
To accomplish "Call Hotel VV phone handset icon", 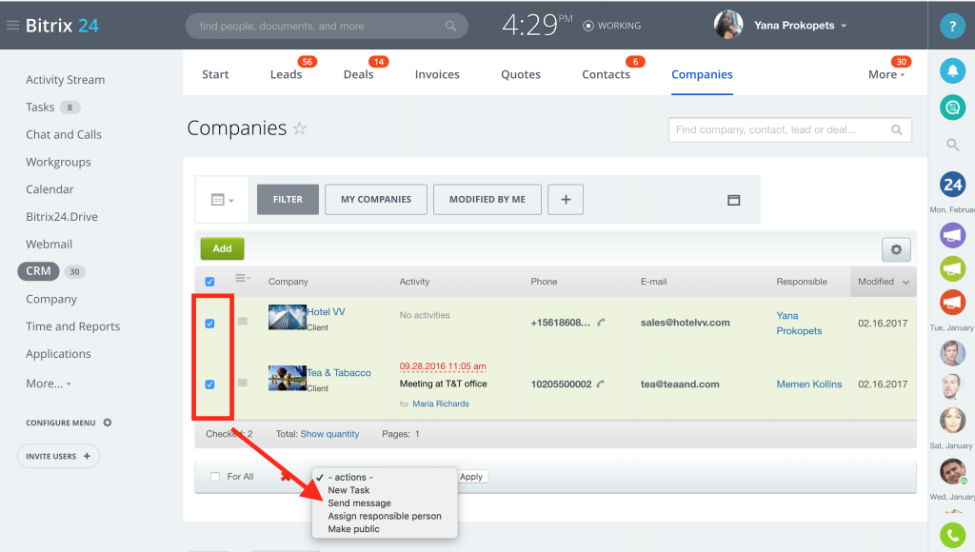I will pyautogui.click(x=602, y=323).
